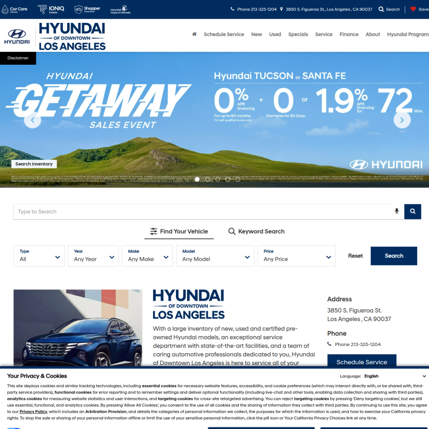Screen dimensions: 429x429
Task: Open the Type dropdown set to All
Action: click(x=39, y=256)
